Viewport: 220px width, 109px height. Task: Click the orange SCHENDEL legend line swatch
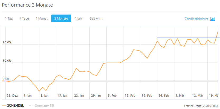click(4, 106)
